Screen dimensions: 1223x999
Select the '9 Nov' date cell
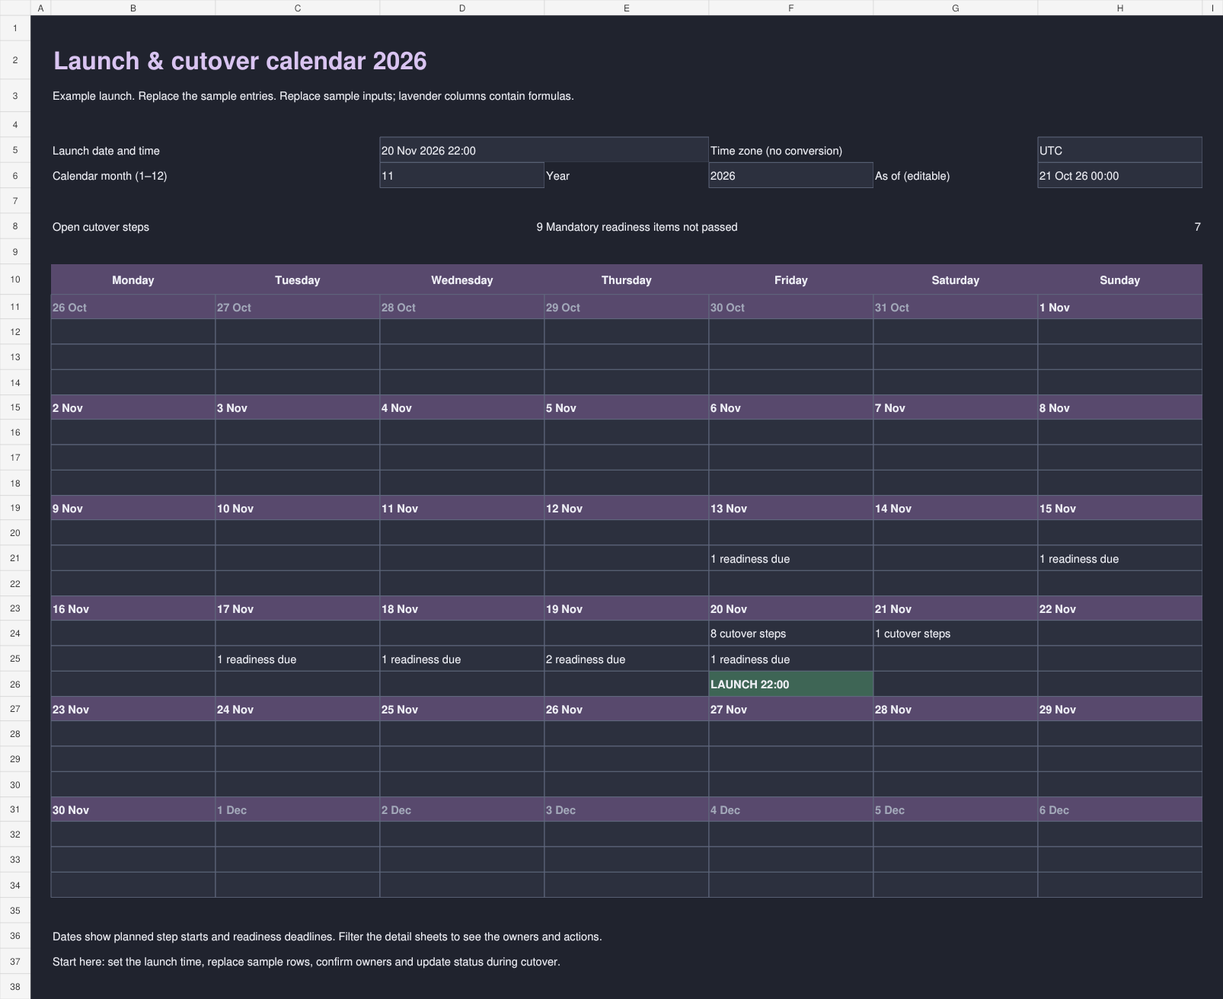(133, 508)
